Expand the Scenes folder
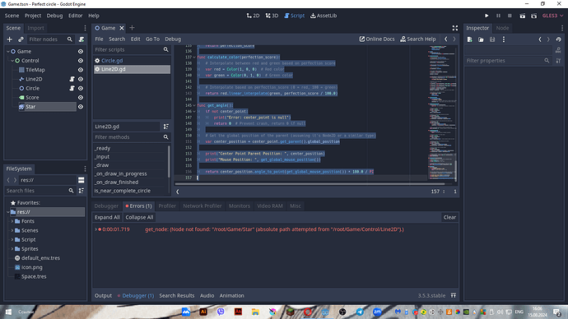This screenshot has width=568, height=319. [12, 230]
